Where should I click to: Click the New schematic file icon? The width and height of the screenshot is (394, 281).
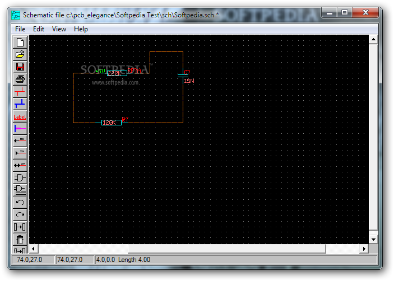pyautogui.click(x=20, y=42)
